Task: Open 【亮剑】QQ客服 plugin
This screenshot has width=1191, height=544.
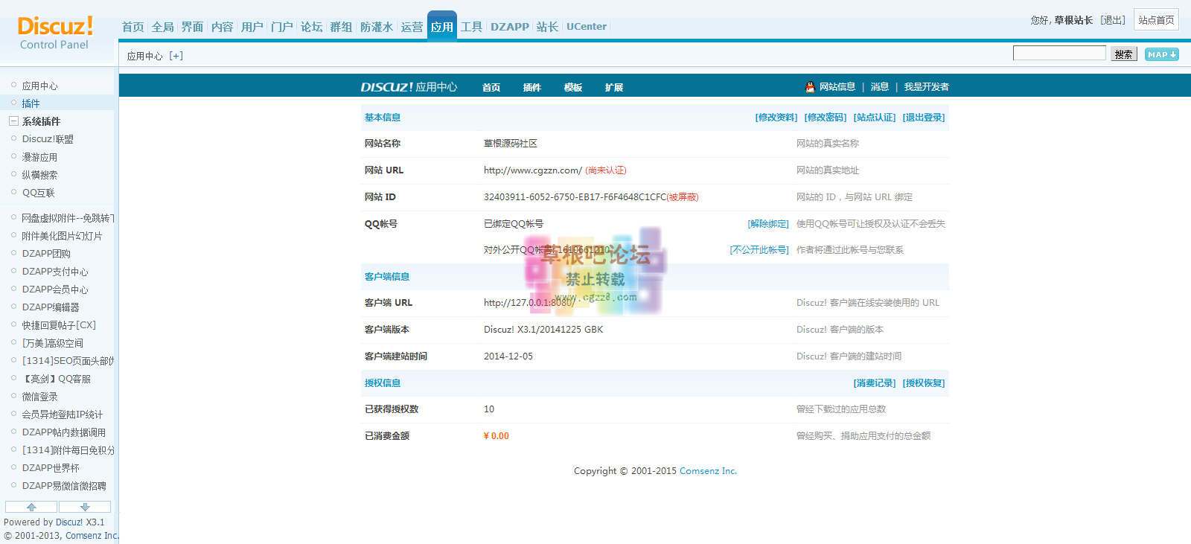Action: tap(56, 379)
